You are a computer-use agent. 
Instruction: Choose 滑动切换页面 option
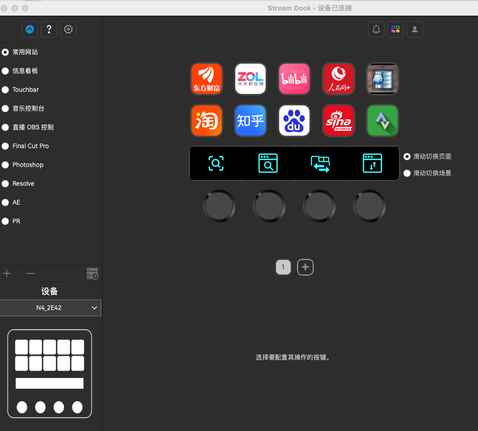427,157
